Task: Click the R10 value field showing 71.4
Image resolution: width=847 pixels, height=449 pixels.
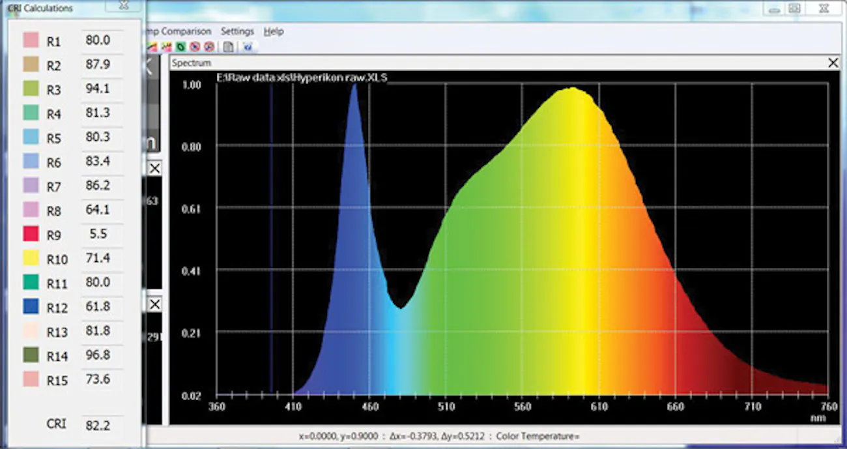Action: click(102, 258)
